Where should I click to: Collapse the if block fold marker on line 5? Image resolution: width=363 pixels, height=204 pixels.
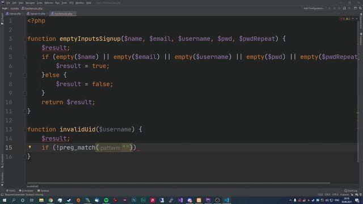[x=25, y=57]
